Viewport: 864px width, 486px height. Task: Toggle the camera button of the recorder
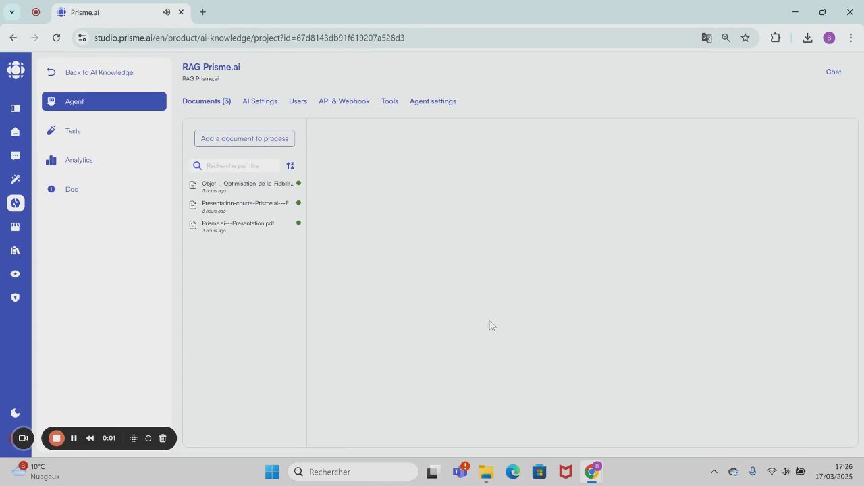pos(23,438)
